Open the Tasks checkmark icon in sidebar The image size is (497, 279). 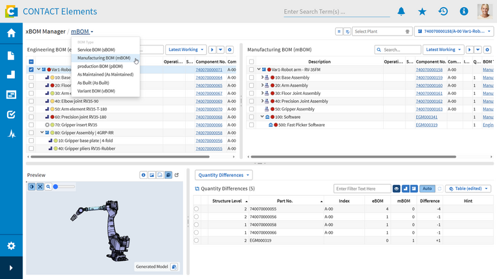tap(11, 114)
